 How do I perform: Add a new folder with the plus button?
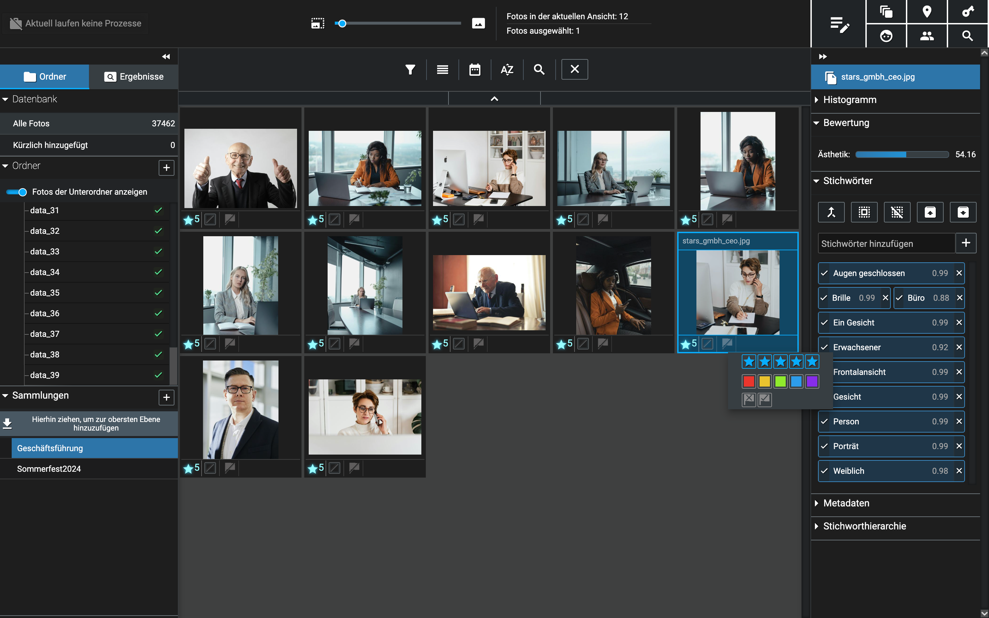(x=166, y=168)
